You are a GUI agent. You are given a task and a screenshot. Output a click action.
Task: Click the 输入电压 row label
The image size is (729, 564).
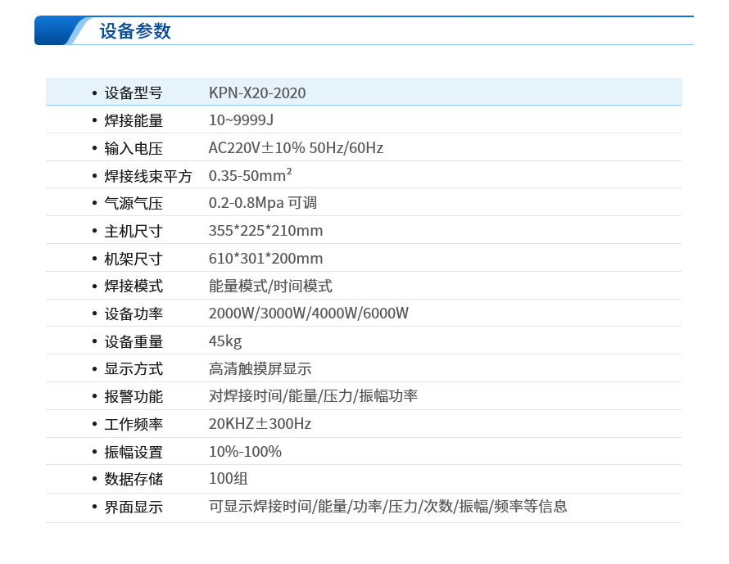[x=134, y=148]
